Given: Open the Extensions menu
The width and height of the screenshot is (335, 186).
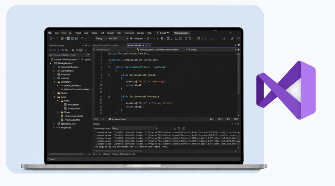Looking at the screenshot, I should tap(129, 33).
